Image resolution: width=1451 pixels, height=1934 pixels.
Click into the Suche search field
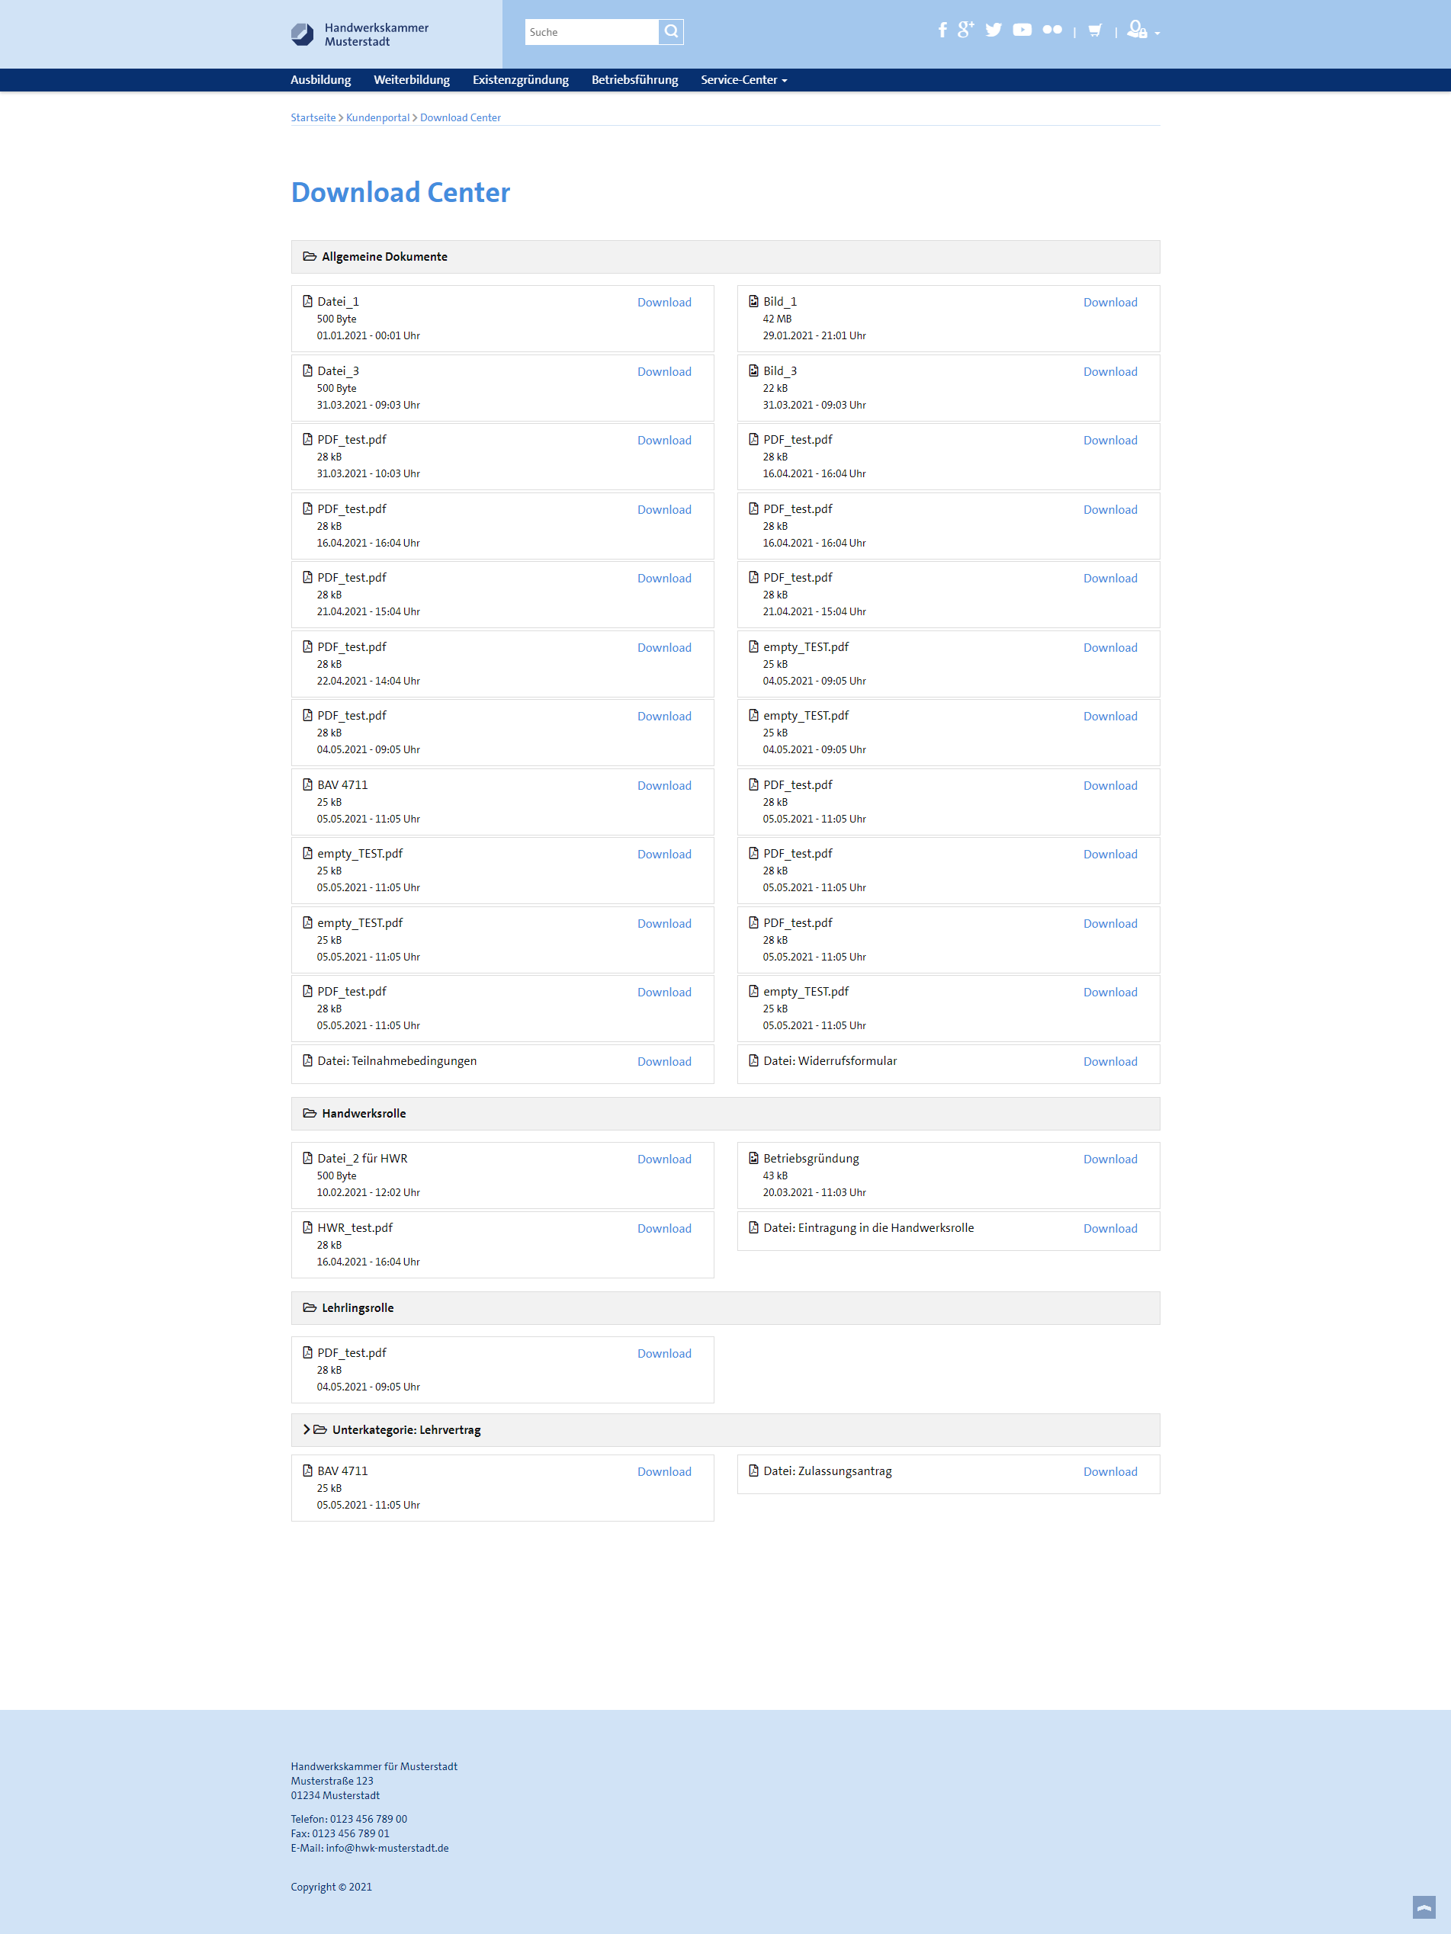coord(591,32)
